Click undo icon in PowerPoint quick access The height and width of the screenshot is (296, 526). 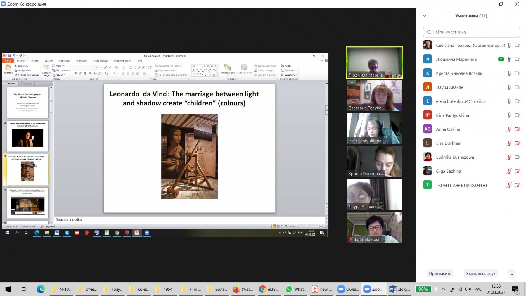(14, 56)
